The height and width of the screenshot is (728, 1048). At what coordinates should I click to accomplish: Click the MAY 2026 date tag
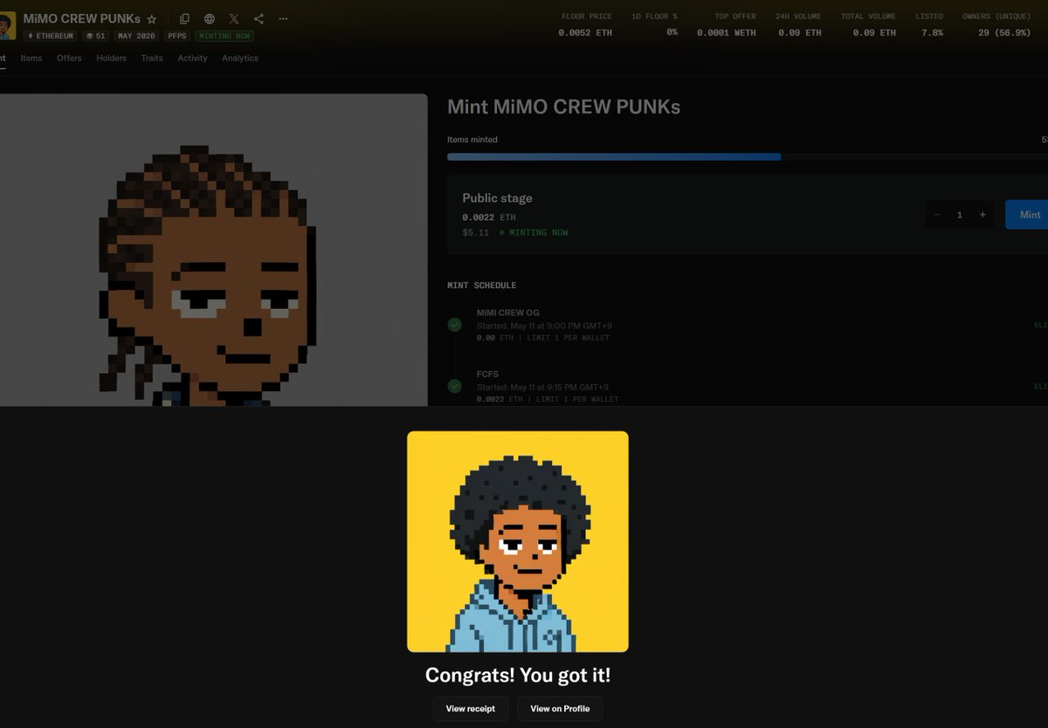point(136,36)
